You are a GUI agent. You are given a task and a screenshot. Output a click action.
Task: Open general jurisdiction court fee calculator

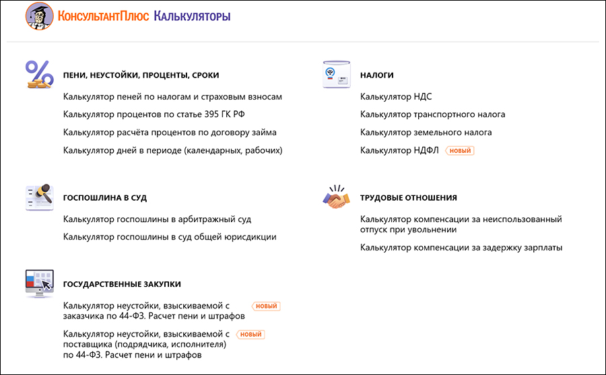tap(170, 237)
